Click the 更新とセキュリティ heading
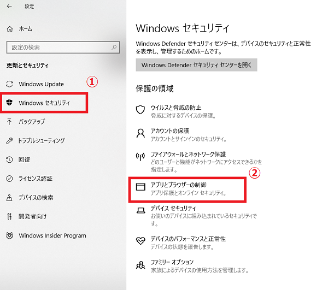The height and width of the screenshot is (290, 328). coord(27,66)
